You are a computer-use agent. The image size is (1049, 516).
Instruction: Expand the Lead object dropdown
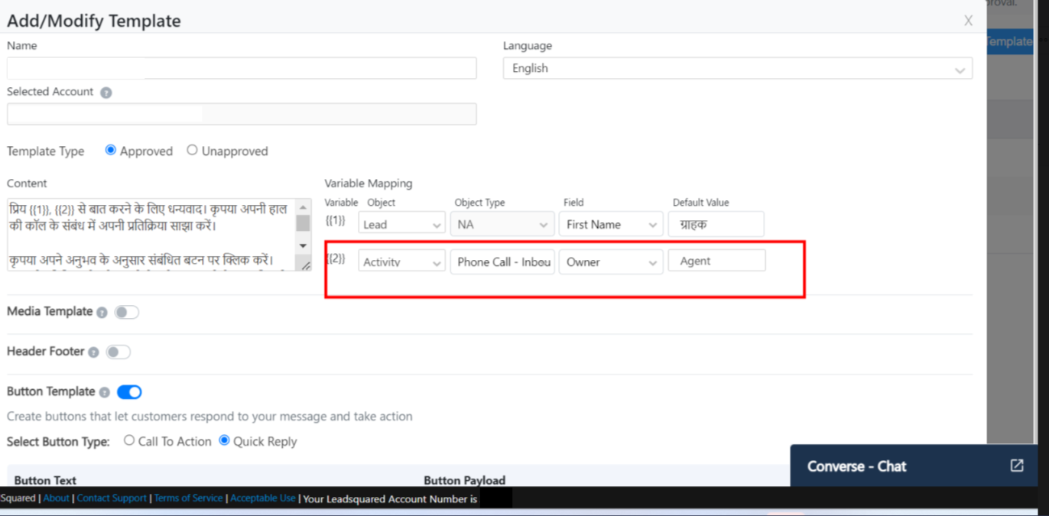401,224
